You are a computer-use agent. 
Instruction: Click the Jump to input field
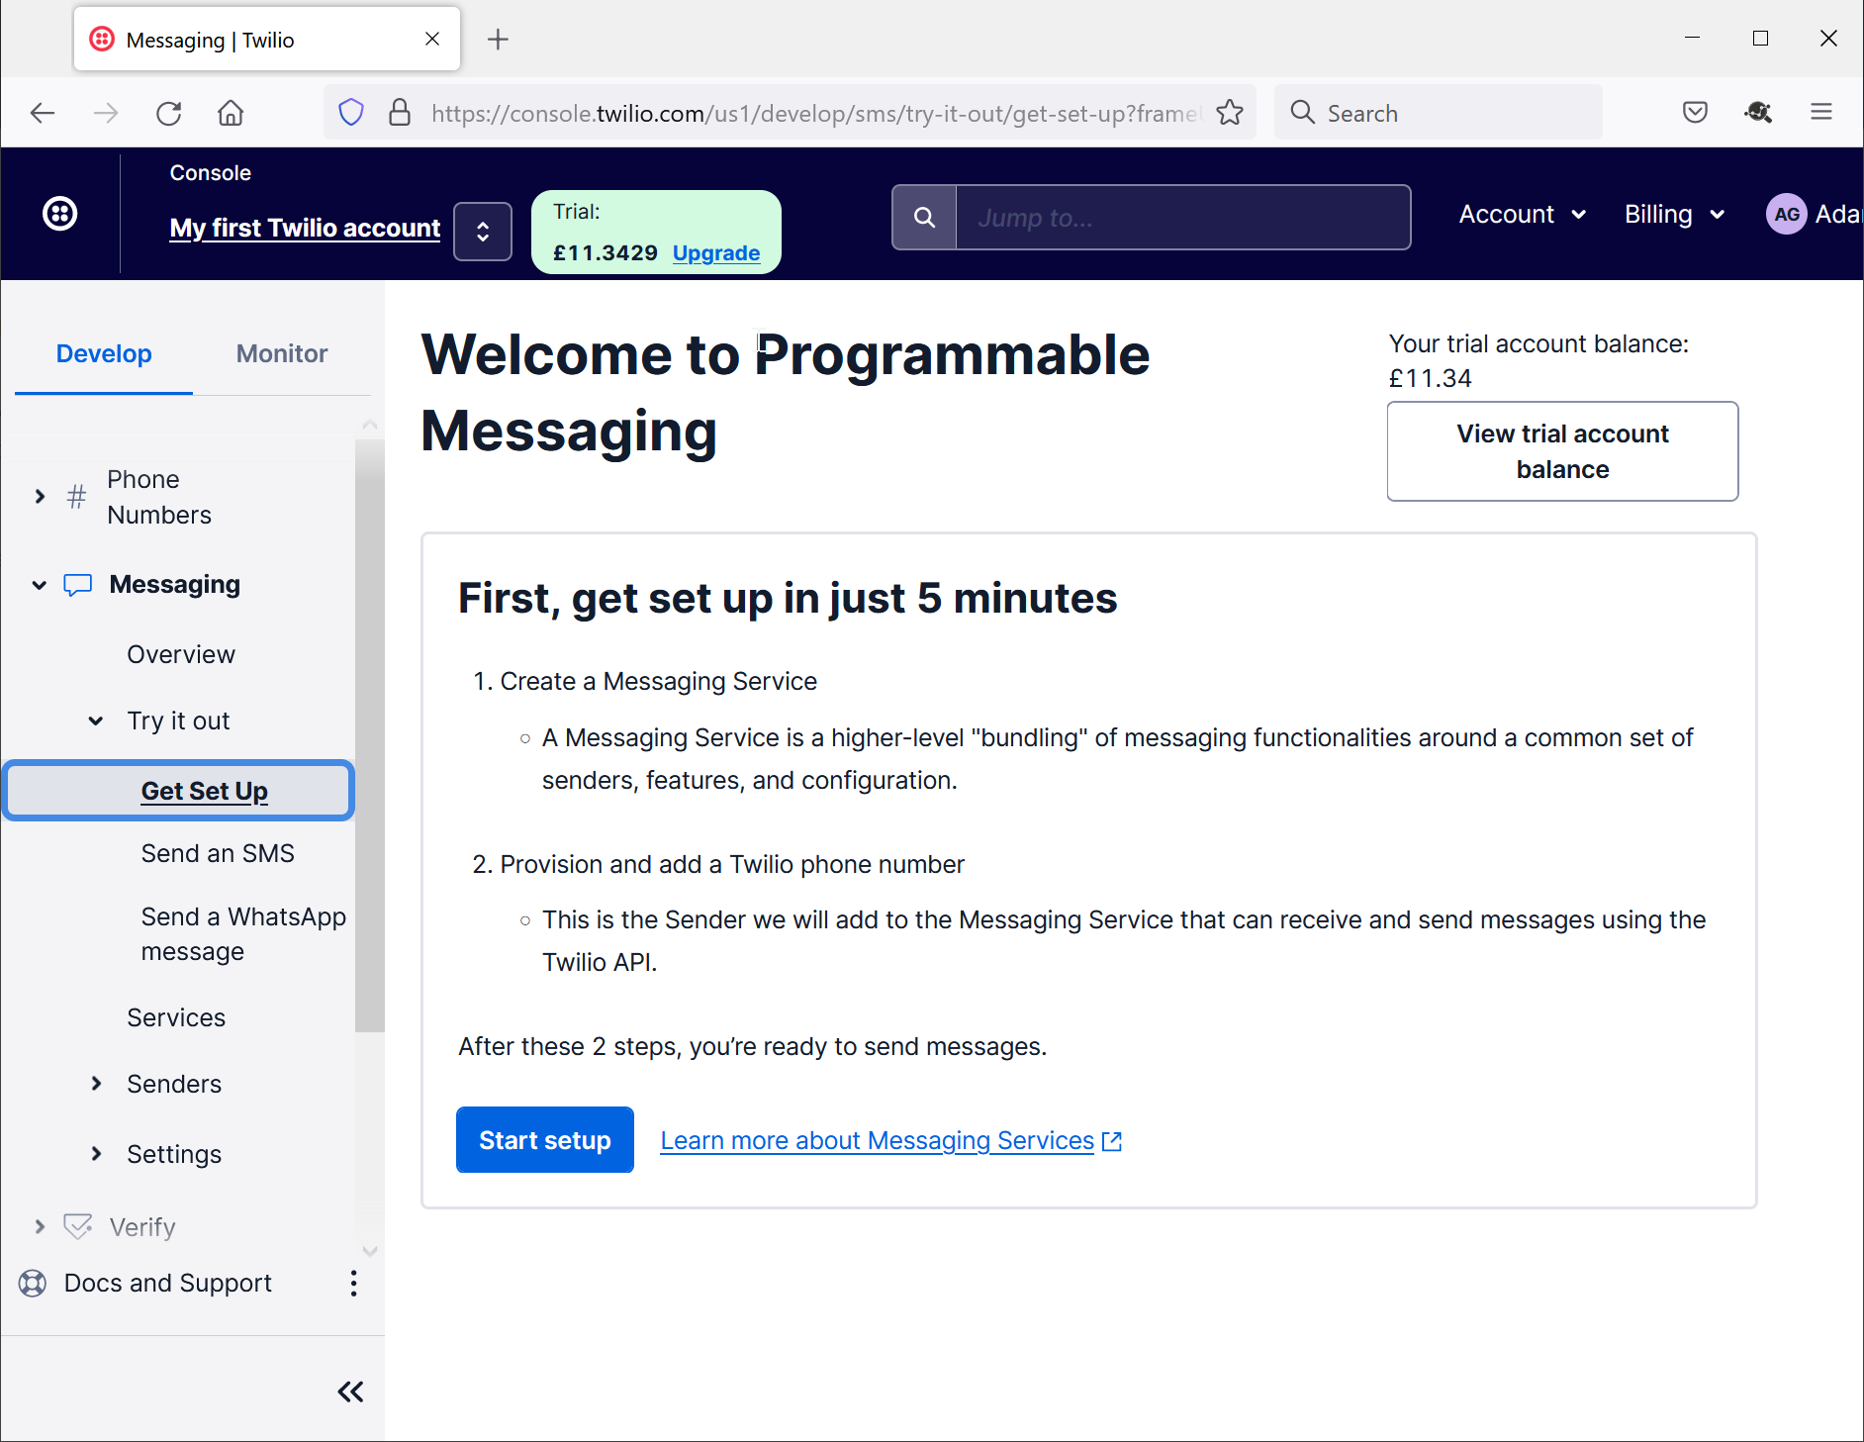(1182, 218)
